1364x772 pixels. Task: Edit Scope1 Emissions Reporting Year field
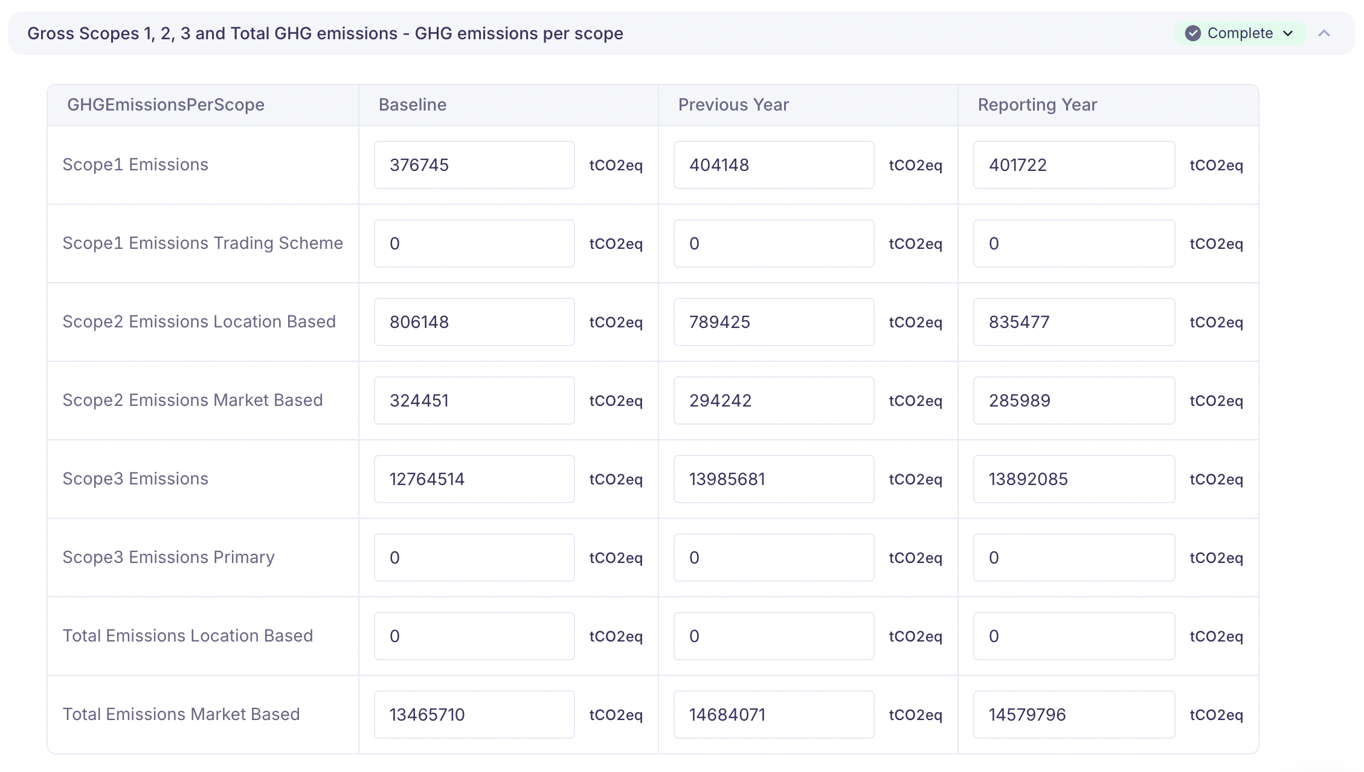pyautogui.click(x=1073, y=165)
